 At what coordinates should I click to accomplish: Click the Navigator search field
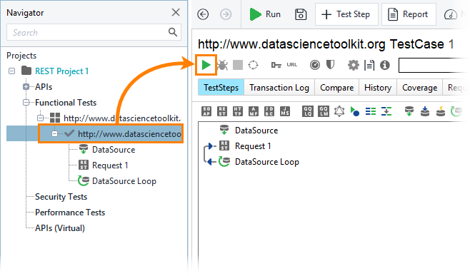pos(94,32)
